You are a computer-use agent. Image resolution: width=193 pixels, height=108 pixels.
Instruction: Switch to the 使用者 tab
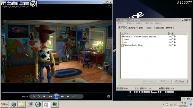169,28
